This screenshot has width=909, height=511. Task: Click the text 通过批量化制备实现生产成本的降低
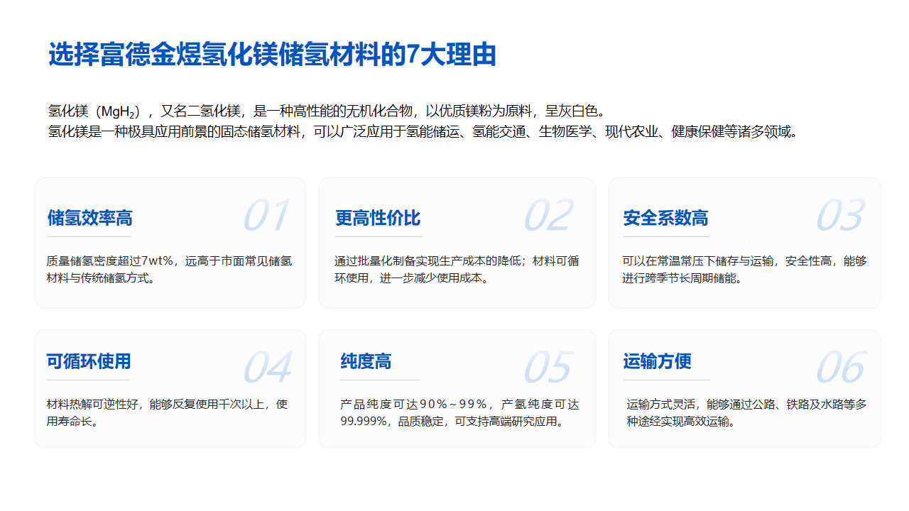[x=428, y=261]
